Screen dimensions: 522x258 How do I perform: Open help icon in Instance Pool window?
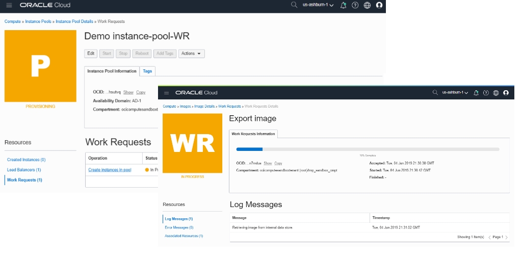[355, 5]
